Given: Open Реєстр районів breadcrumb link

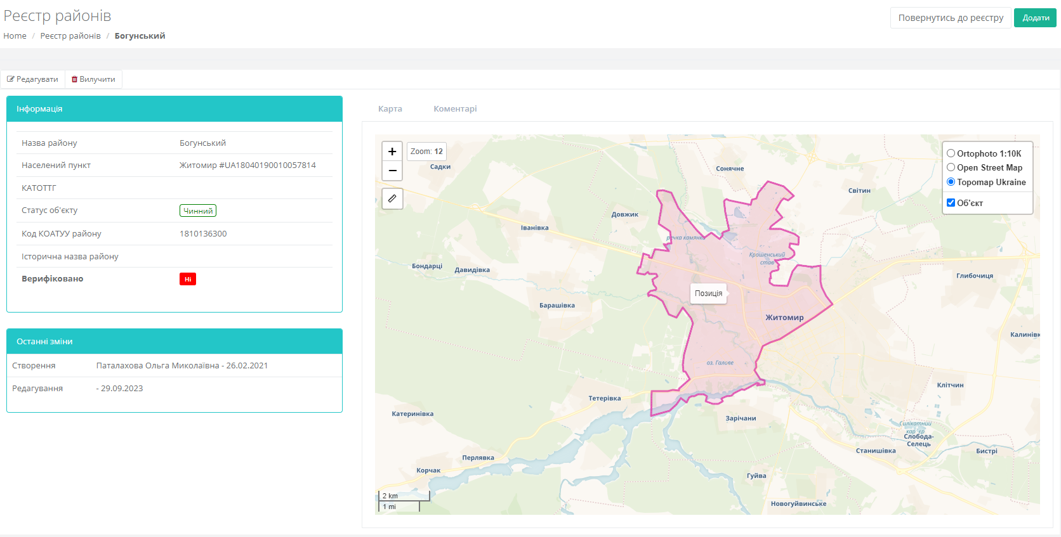Looking at the screenshot, I should 70,36.
